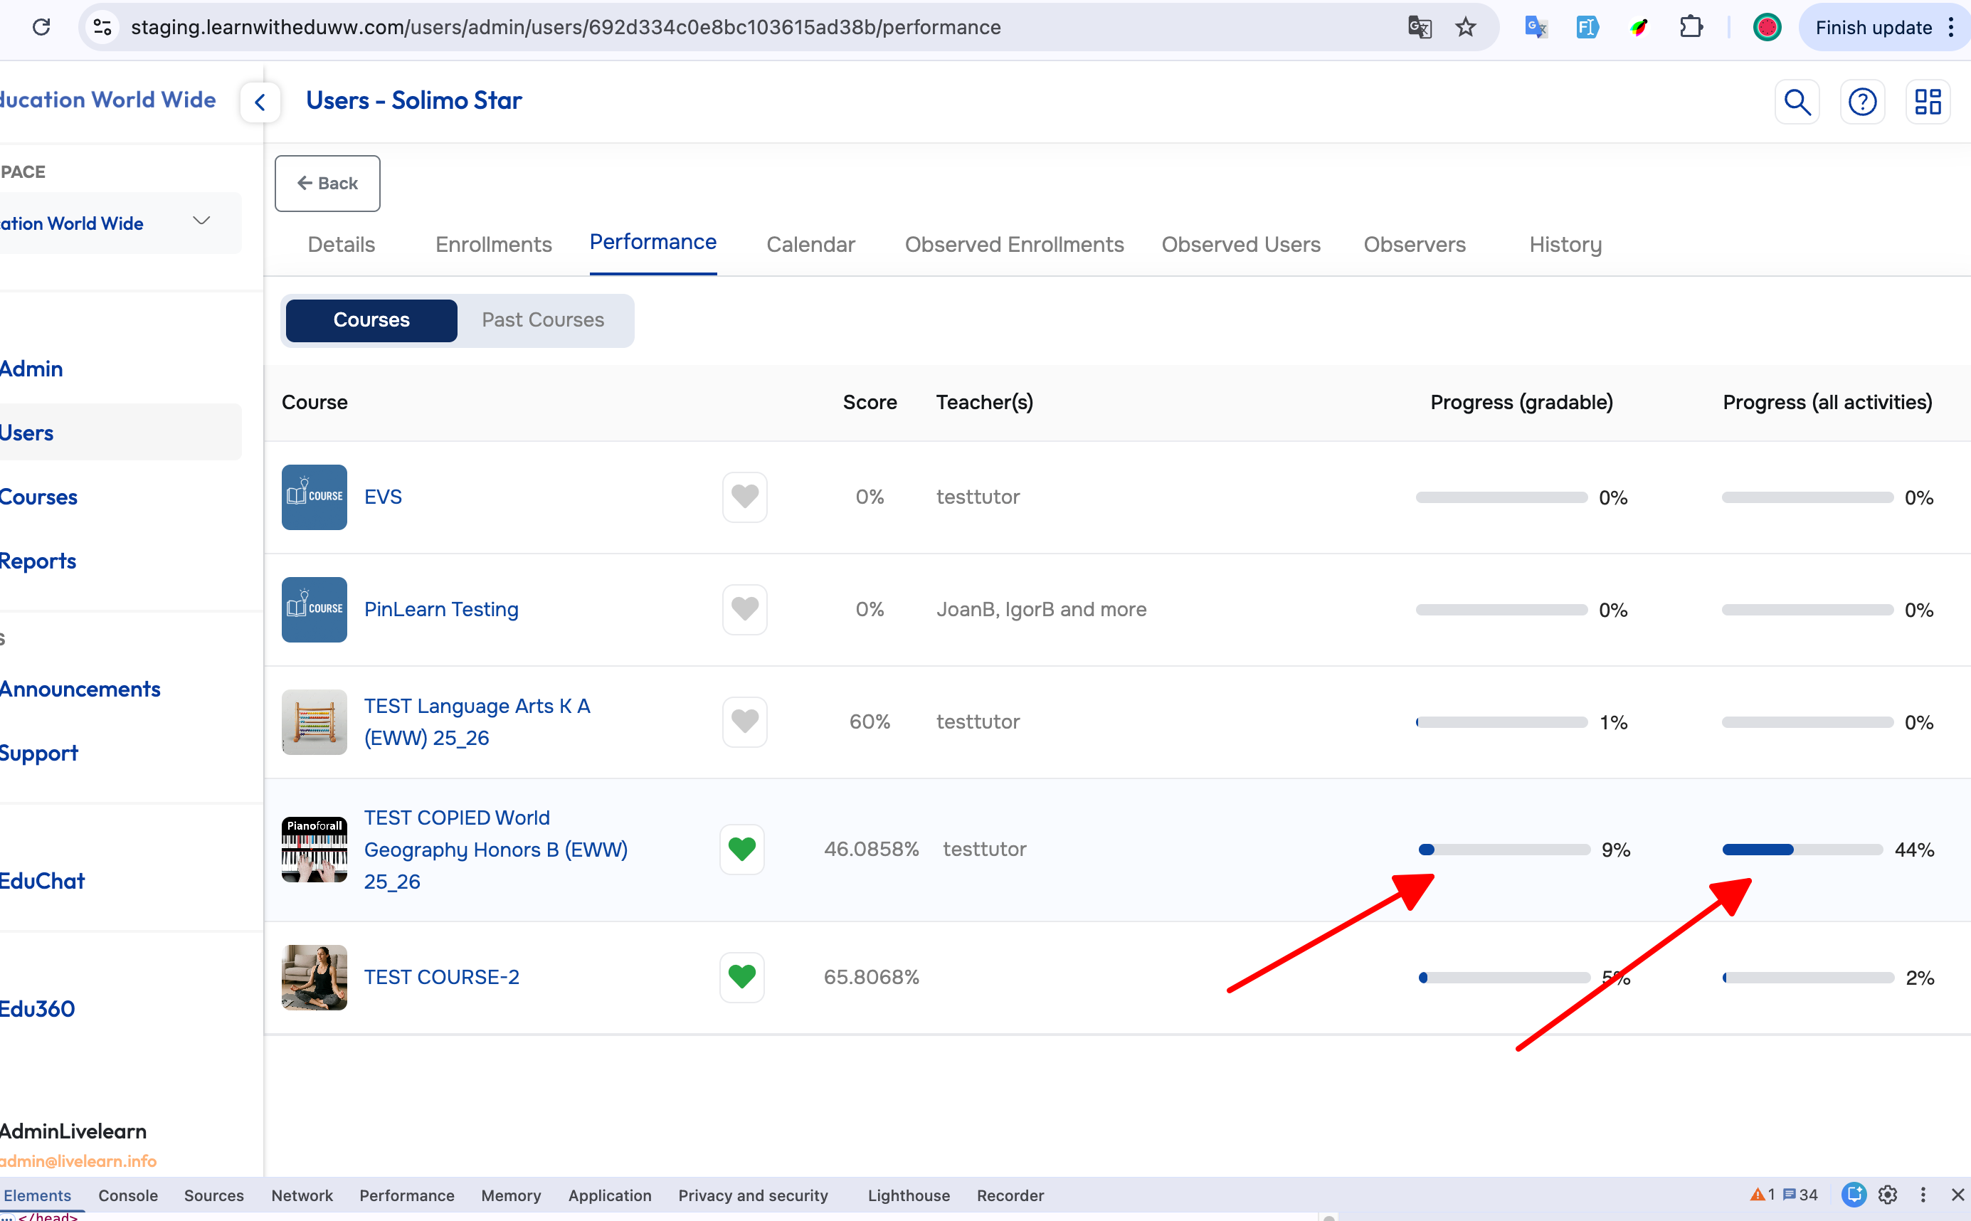Image resolution: width=1971 pixels, height=1221 pixels.
Task: Expand Education World Wide workspace dropdown
Action: pos(201,221)
